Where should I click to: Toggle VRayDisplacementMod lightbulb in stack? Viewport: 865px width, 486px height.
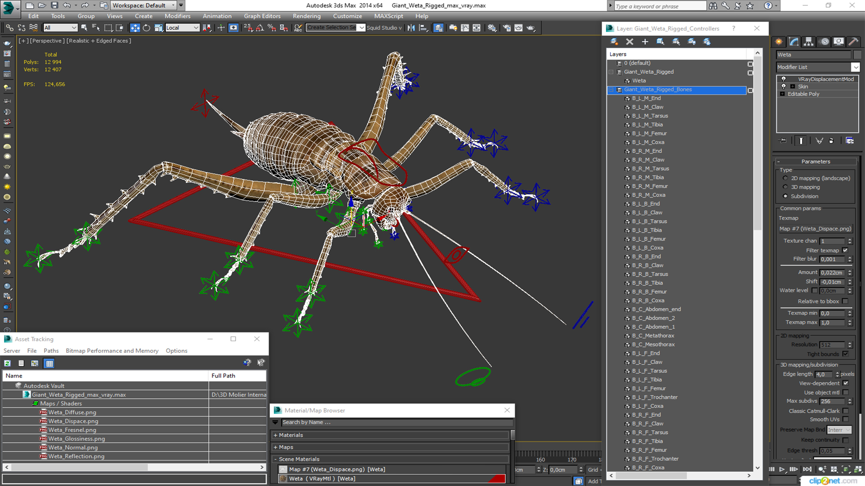point(783,79)
